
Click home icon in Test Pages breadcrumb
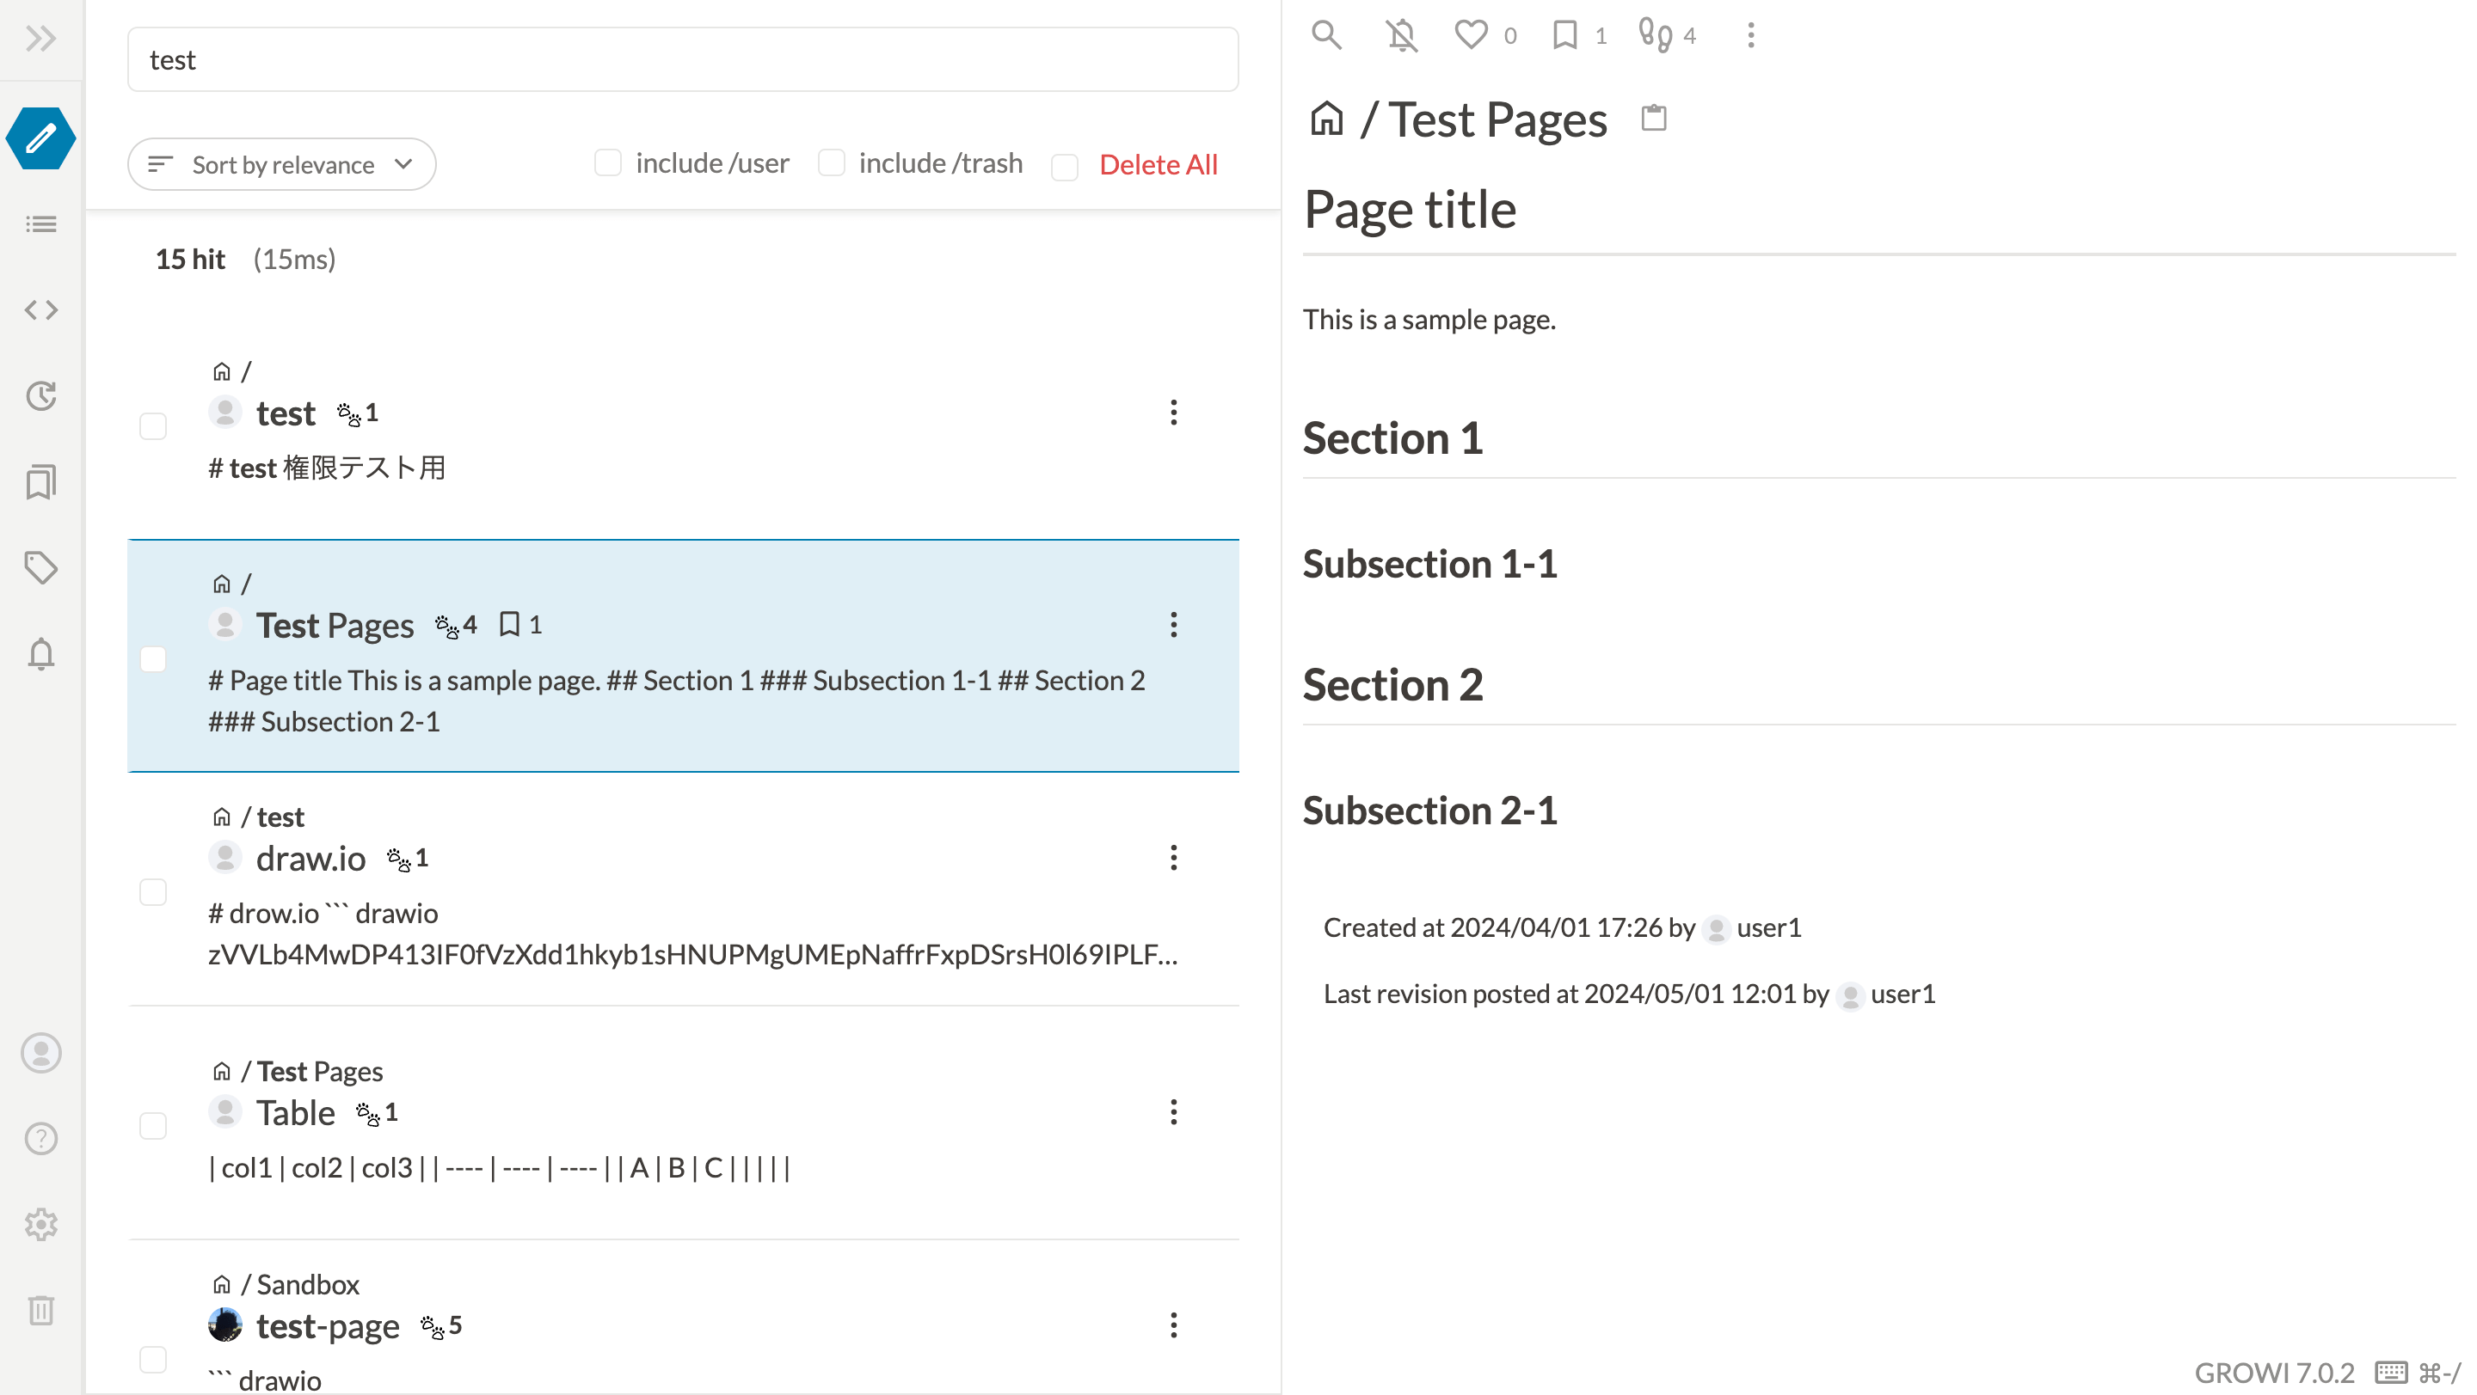(x=1327, y=119)
